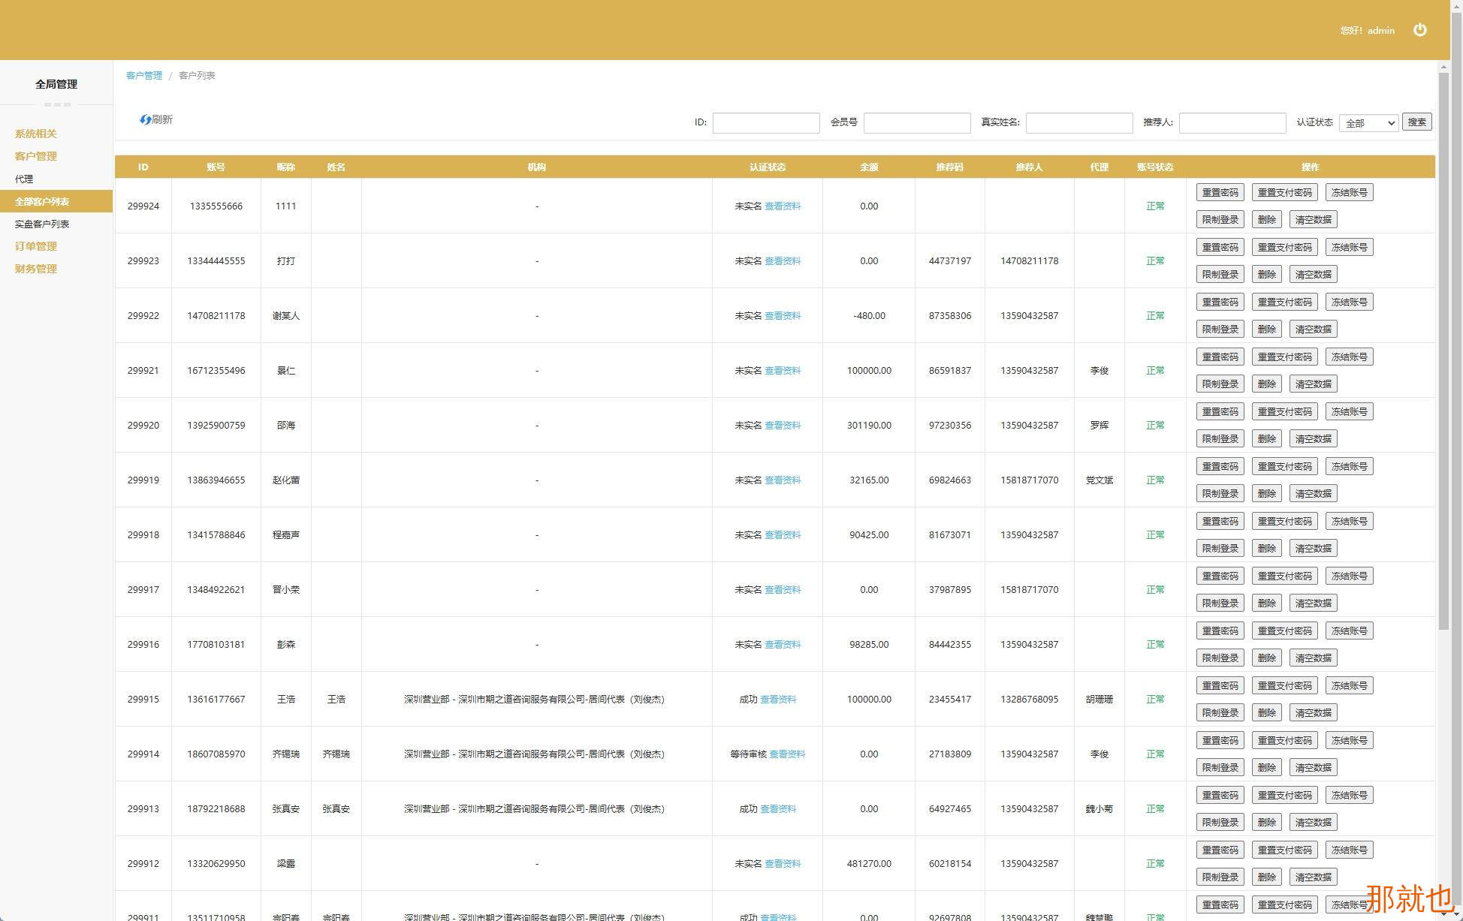Focus the ID search input field
The image size is (1463, 921).
(765, 123)
